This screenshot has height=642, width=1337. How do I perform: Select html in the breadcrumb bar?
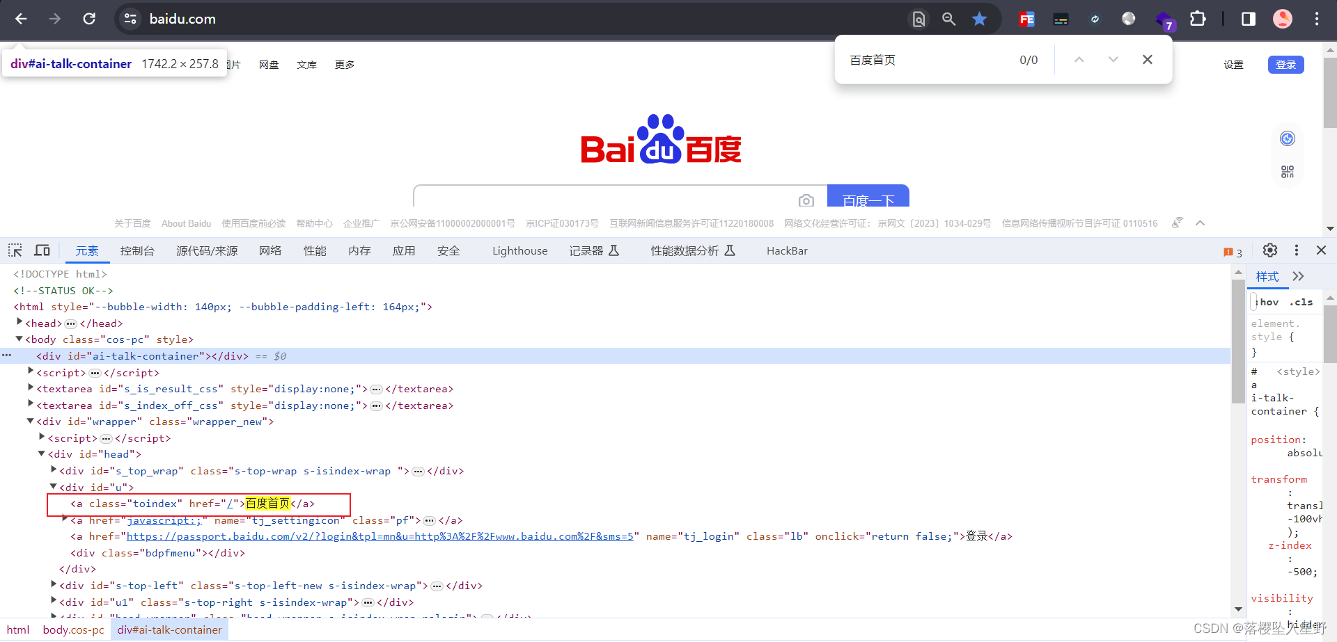click(18, 629)
